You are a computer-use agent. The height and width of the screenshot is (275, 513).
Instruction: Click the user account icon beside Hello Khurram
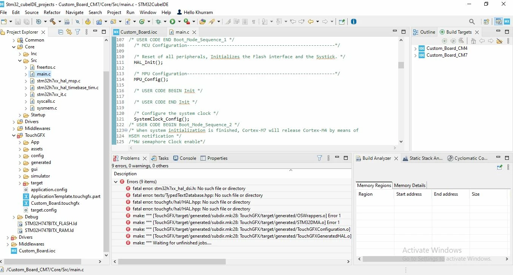click(179, 12)
